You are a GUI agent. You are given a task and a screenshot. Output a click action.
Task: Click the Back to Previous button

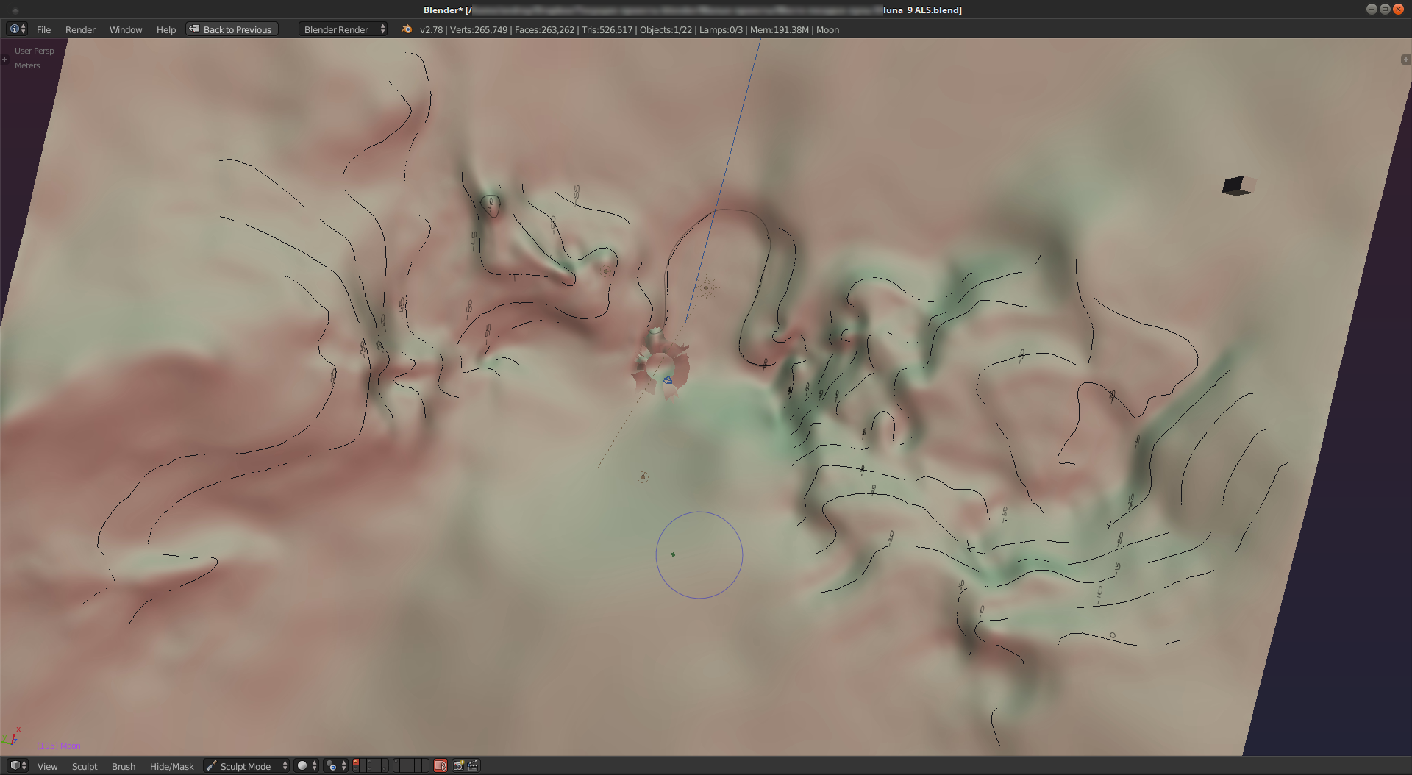click(x=232, y=29)
